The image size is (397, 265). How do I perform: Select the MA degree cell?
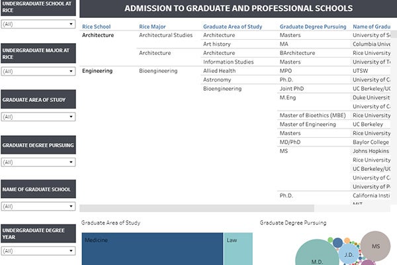click(284, 44)
